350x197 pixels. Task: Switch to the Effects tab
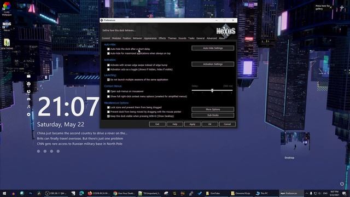(x=162, y=38)
